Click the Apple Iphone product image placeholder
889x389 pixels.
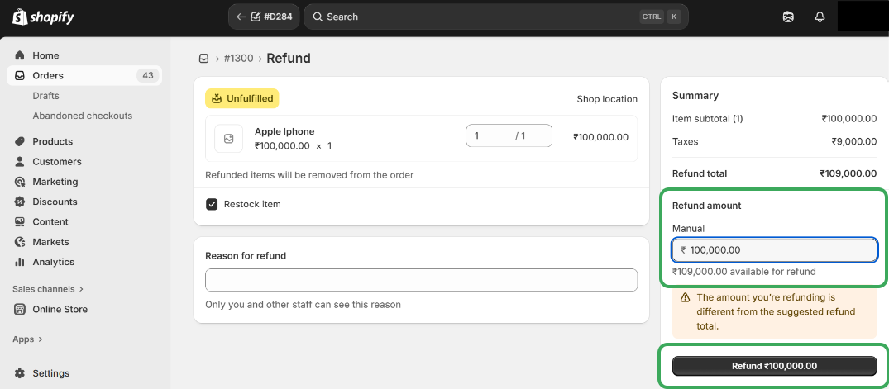228,138
